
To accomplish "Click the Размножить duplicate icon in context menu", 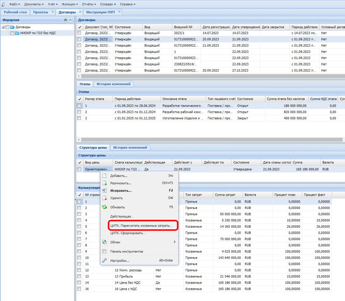I will pos(104,183).
